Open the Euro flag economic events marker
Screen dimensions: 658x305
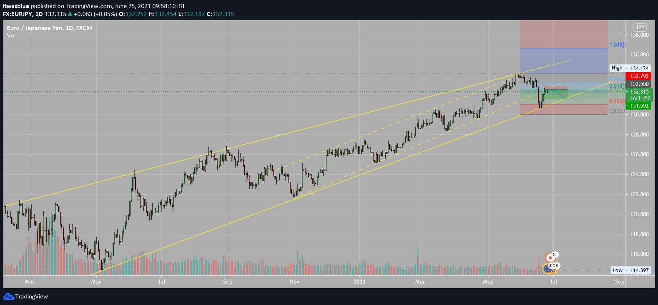547,269
